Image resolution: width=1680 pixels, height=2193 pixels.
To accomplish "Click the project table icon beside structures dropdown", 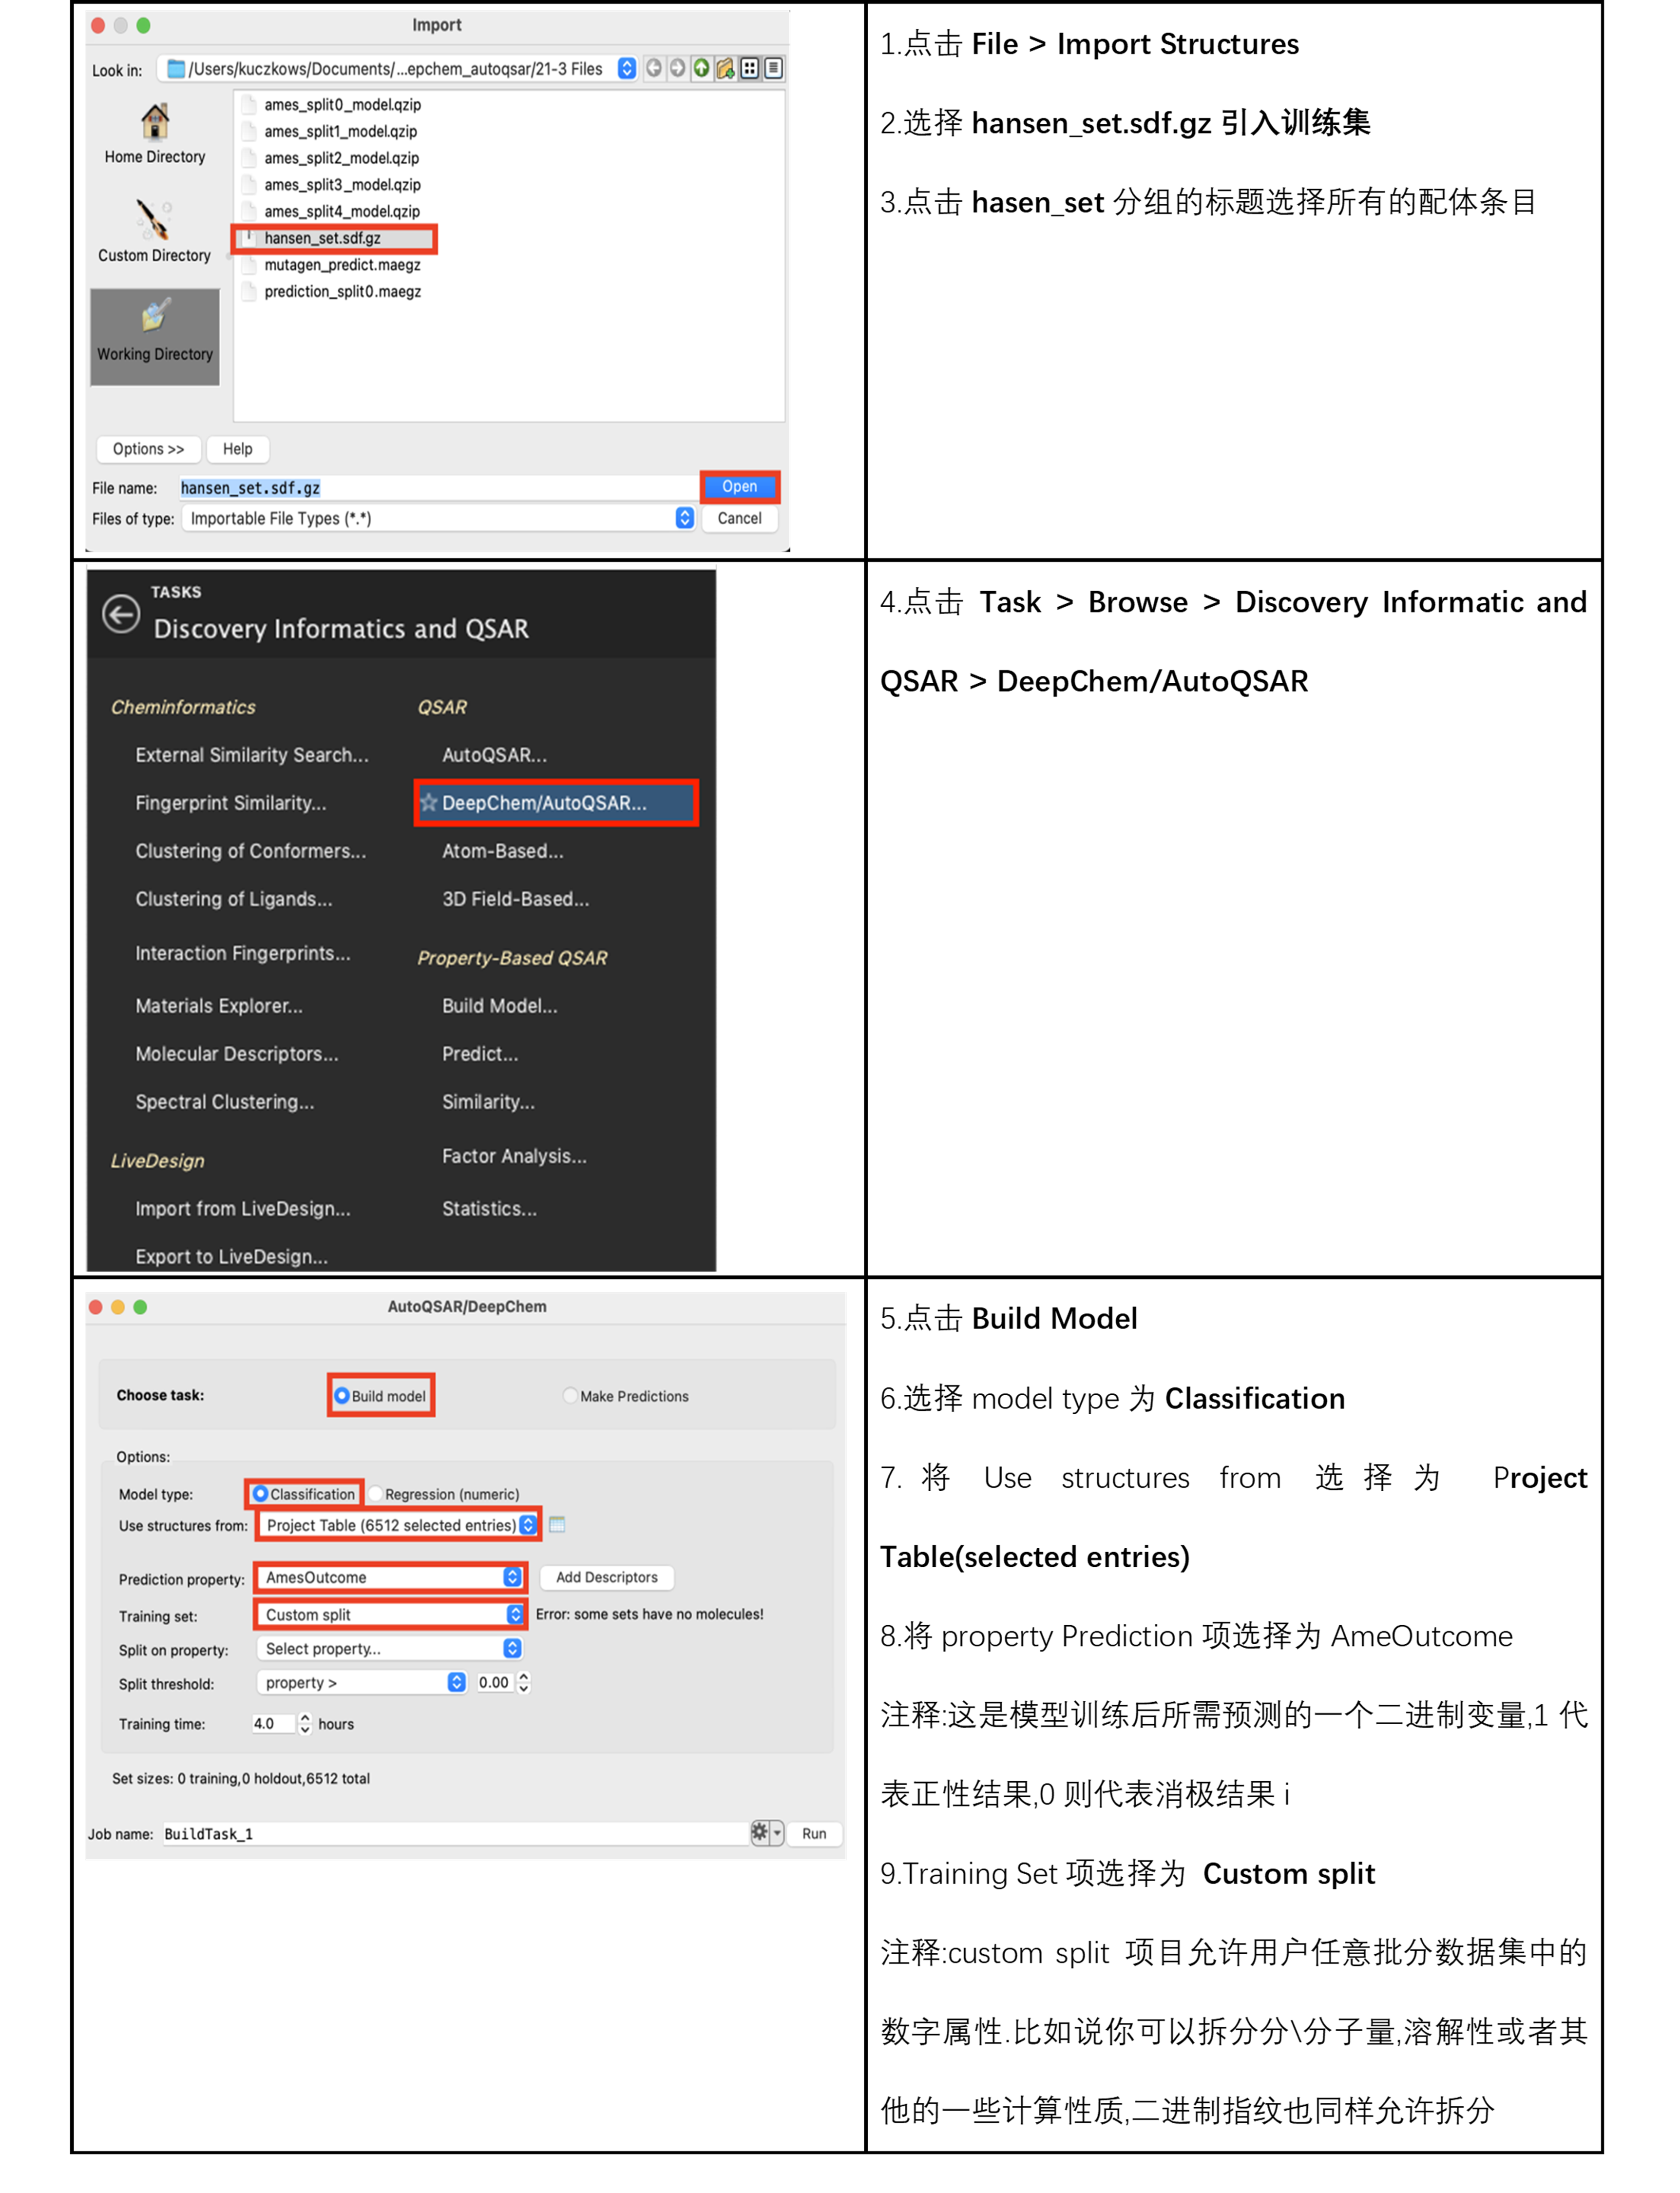I will [557, 1525].
